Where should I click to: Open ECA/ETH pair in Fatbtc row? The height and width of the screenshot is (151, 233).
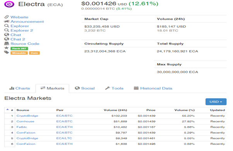tap(64, 127)
